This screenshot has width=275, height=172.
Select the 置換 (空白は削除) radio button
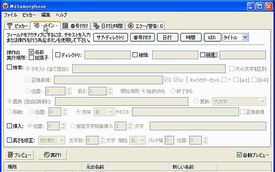tap(9, 101)
